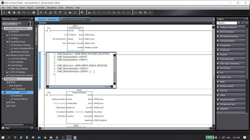Click the pin icon on Multiview Explorer
250x140 pixels.
pos(32,19)
